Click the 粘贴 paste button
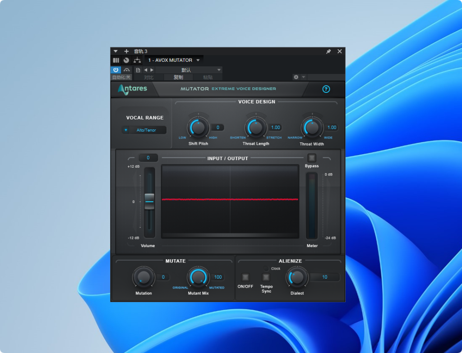Screen dimensions: 462x353 (208, 77)
